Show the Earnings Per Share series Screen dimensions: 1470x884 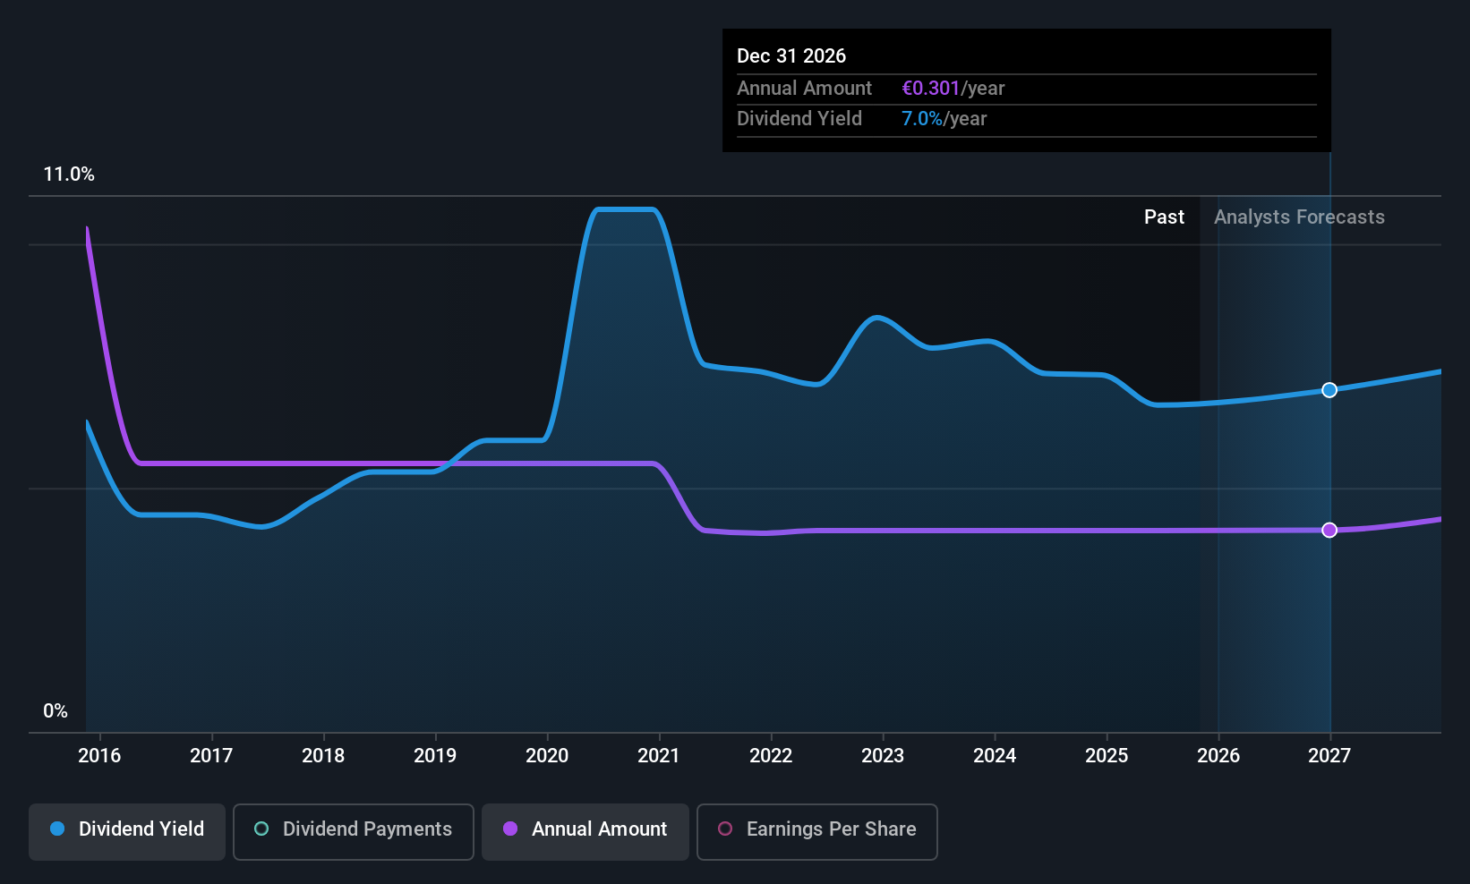816,830
